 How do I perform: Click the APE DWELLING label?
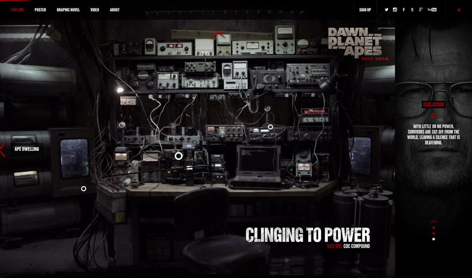27,149
